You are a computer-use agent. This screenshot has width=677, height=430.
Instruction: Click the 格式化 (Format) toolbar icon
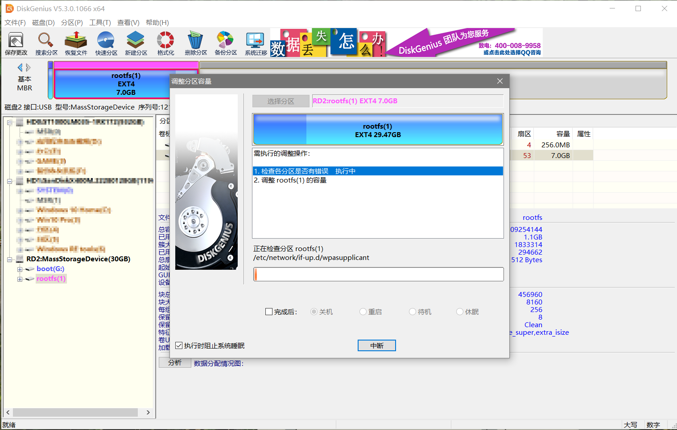coord(165,44)
